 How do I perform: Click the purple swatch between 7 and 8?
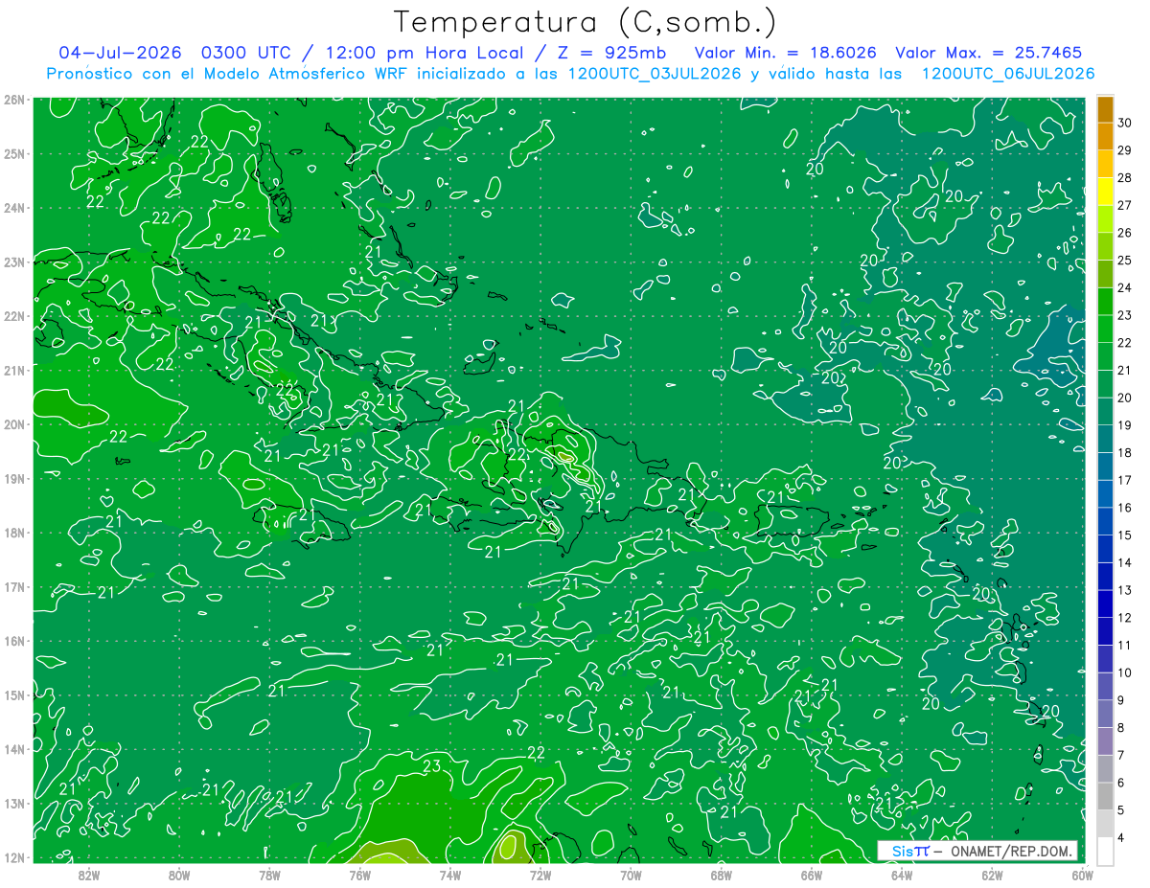1105,741
